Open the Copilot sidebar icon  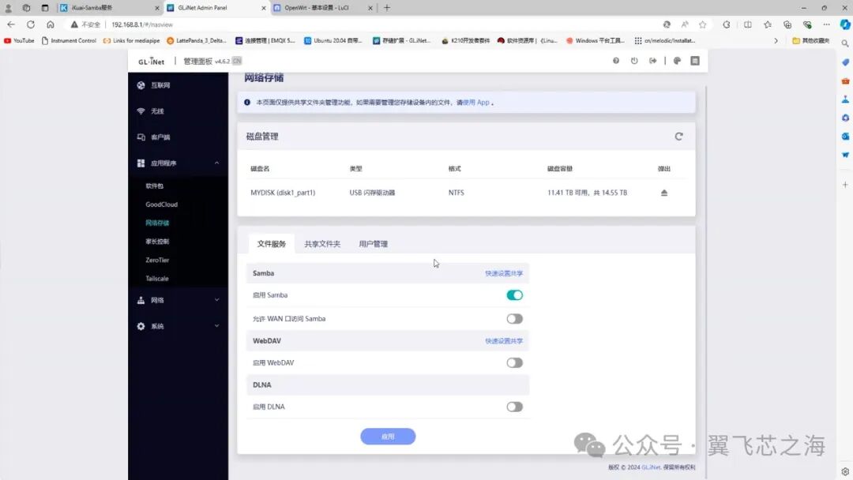[845, 24]
